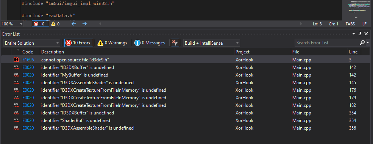This screenshot has height=144, width=373.
Task: Click the editor warning count indicator showing 0
Action: pyautogui.click(x=55, y=24)
